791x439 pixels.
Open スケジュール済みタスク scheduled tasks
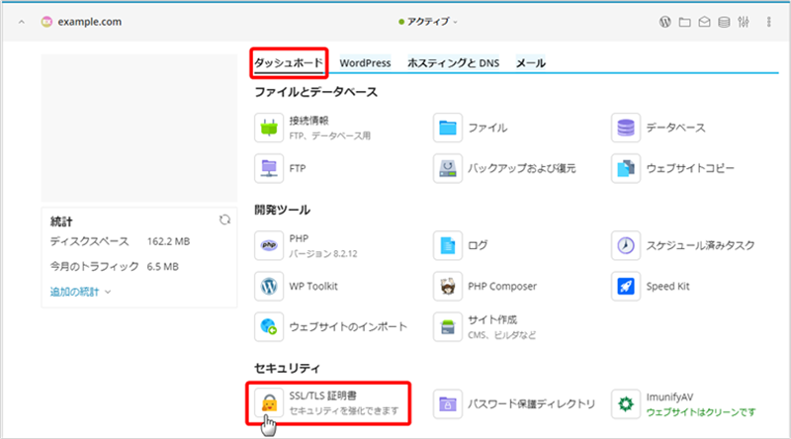tap(683, 245)
